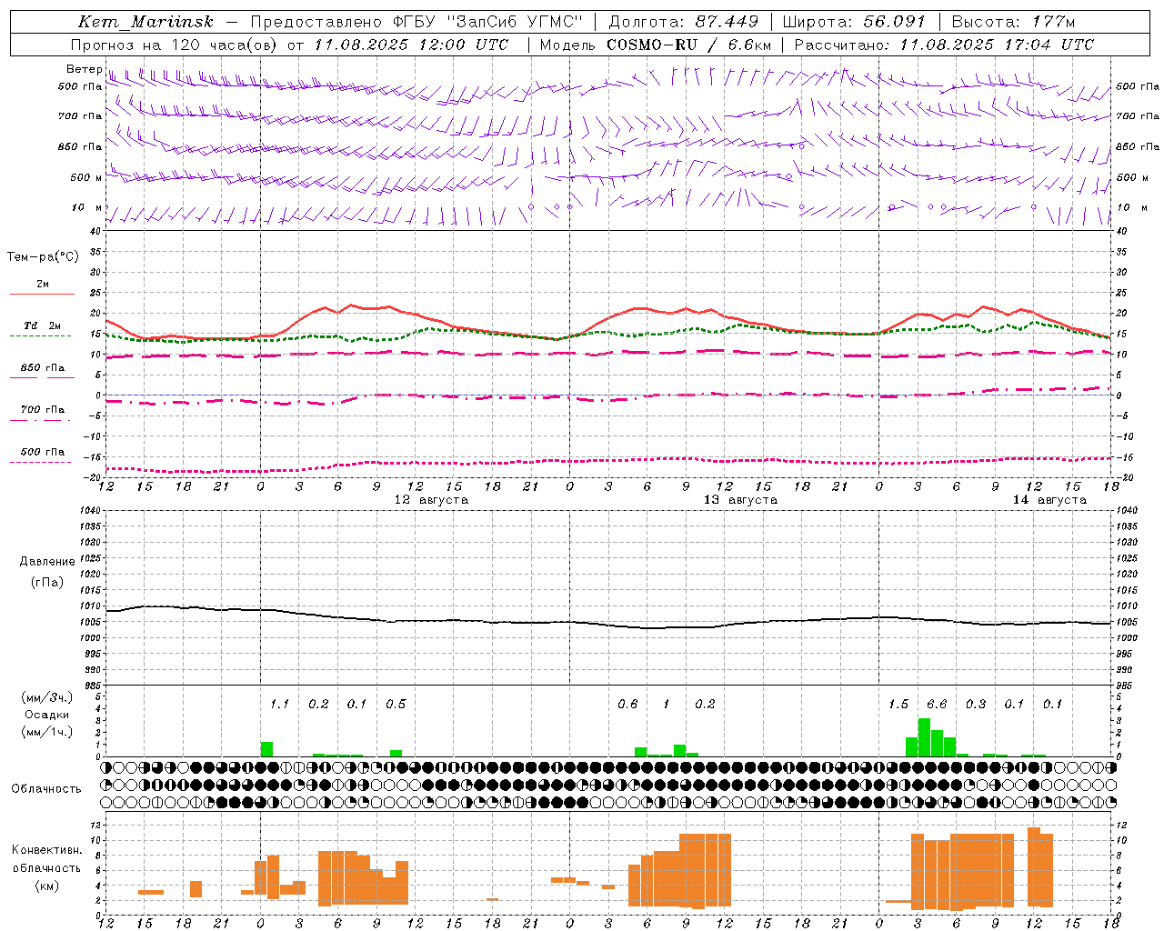Click the 'Ветер' wind panel label
1164x931 pixels.
click(x=85, y=69)
